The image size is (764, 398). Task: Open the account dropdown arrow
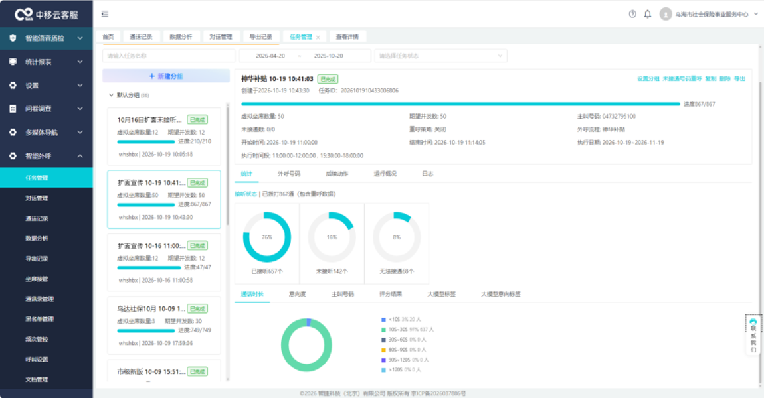click(x=756, y=14)
